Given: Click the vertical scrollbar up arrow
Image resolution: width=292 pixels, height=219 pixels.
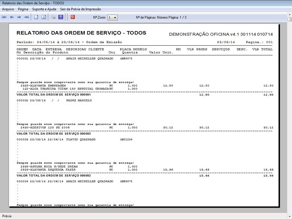Looking at the screenshot, I should [x=289, y=15].
